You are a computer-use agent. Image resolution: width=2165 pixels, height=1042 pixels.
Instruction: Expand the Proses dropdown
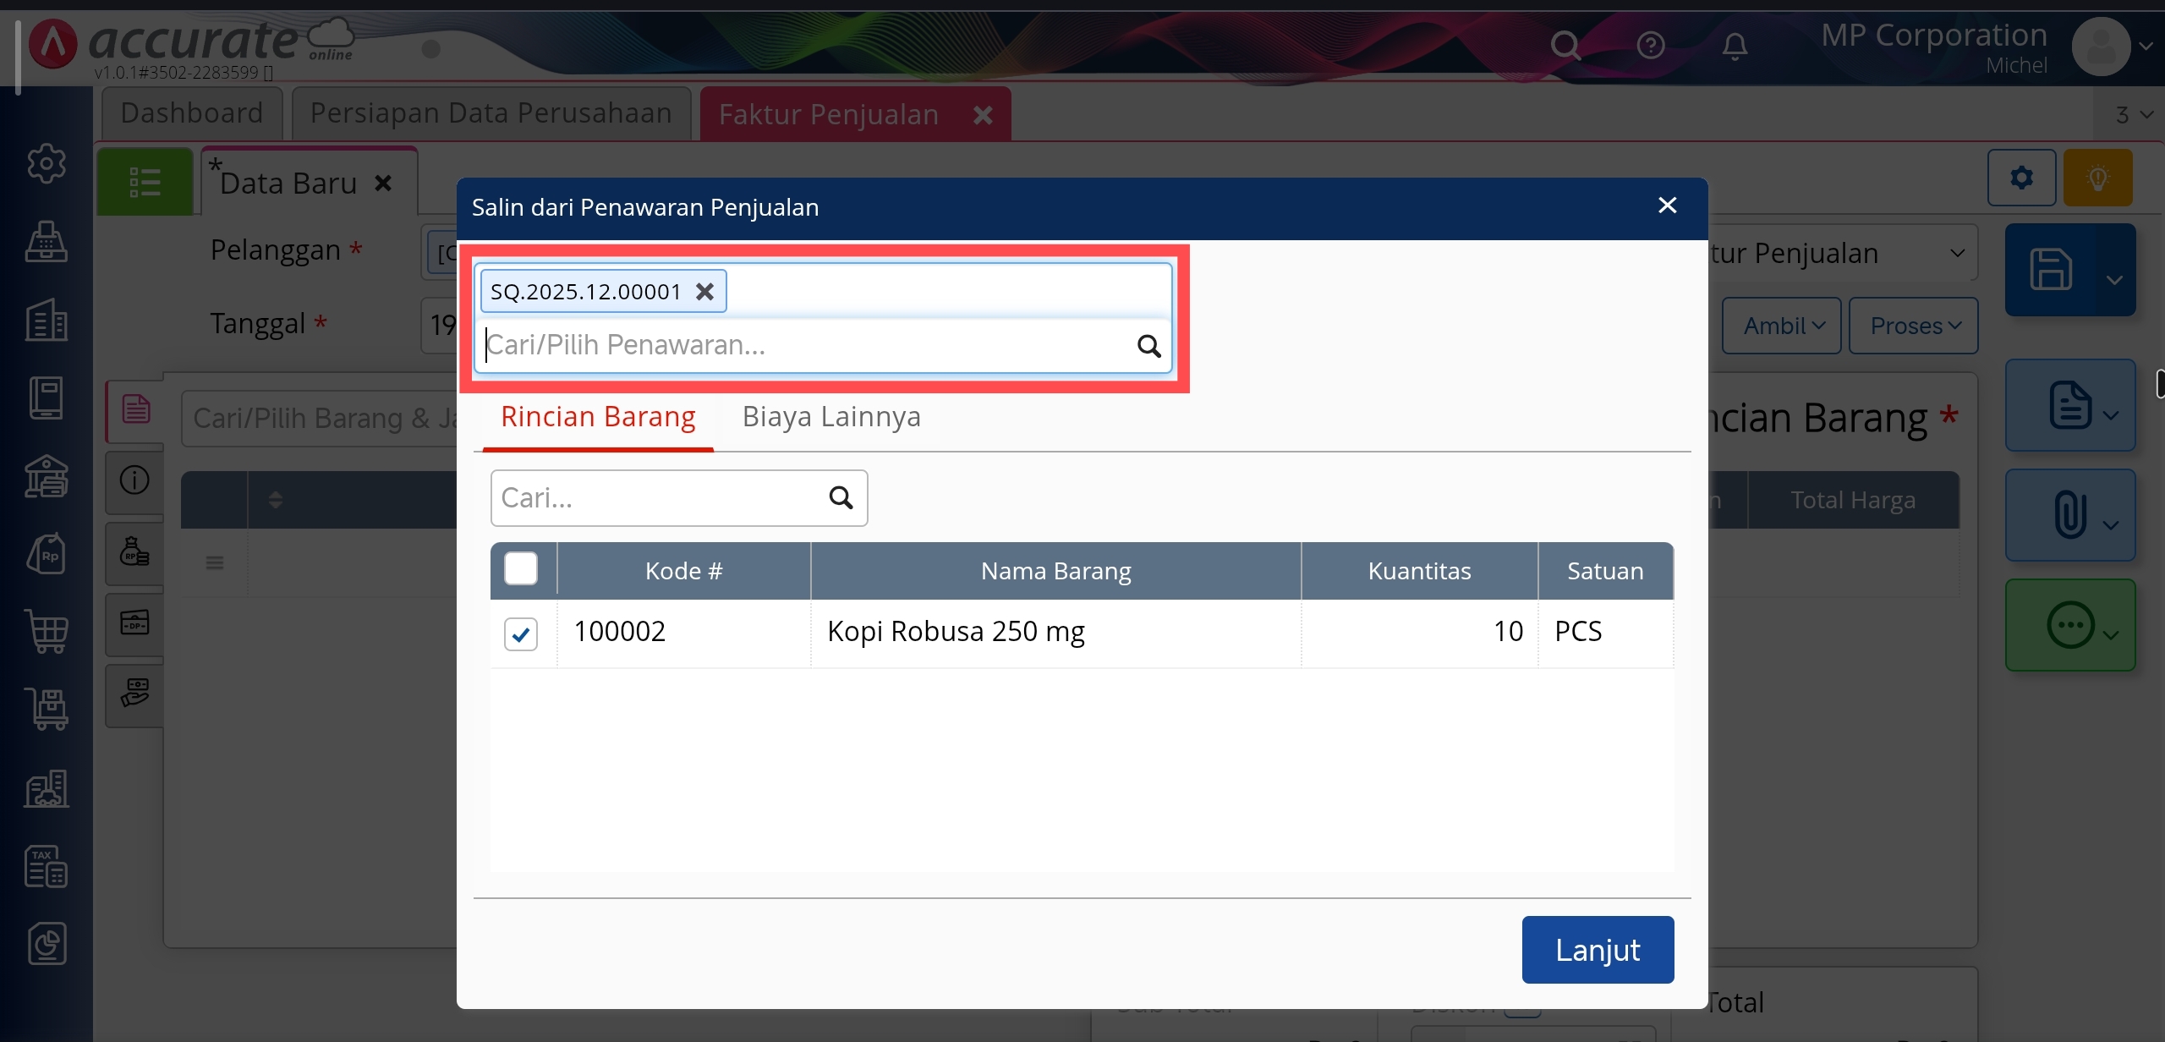[x=1914, y=326]
